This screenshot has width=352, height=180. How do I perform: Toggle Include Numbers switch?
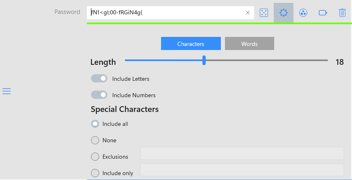click(x=99, y=95)
